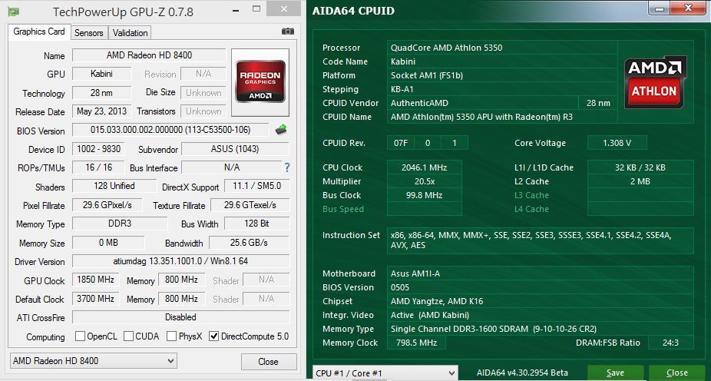The width and height of the screenshot is (711, 381).
Task: Open the CPU #1 / Core #1 dropdown
Action: 385,373
